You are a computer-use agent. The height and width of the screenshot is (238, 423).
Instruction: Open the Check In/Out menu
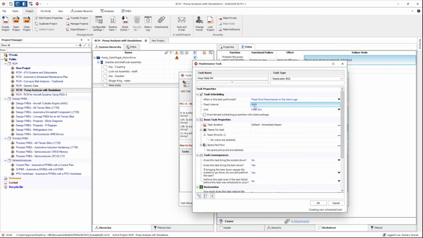pyautogui.click(x=125, y=23)
